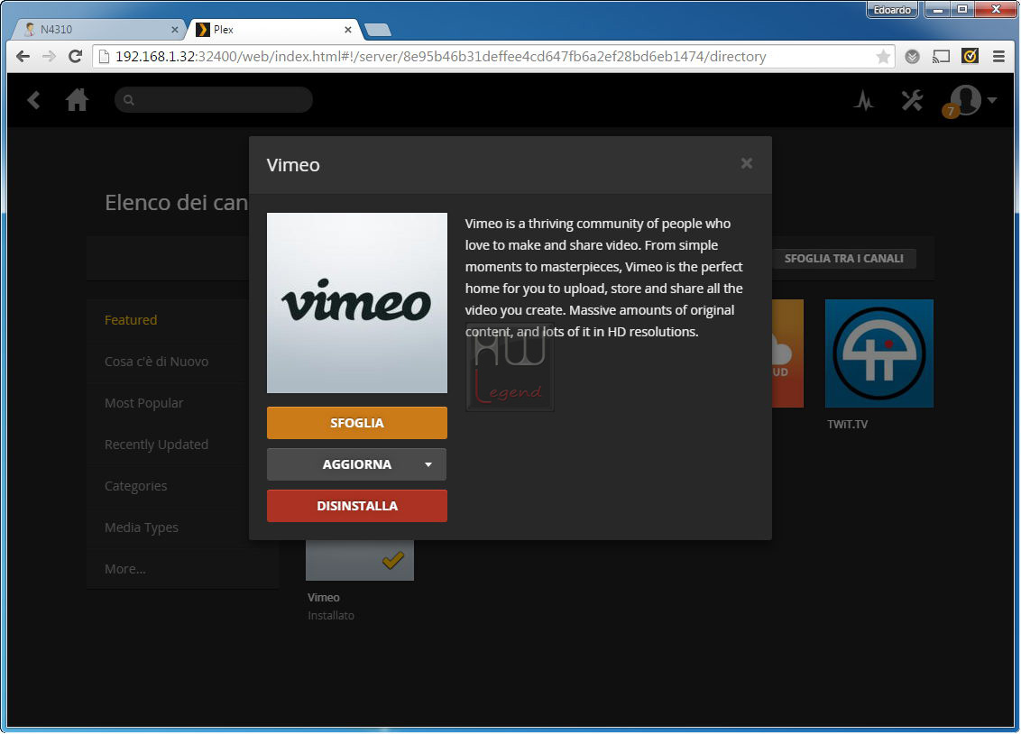Bookmark this page with the star icon
The image size is (1021, 734).
(x=883, y=57)
